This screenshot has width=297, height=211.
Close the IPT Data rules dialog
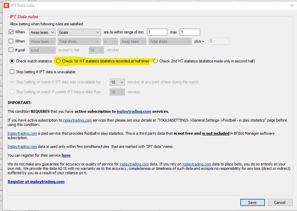(292, 5)
